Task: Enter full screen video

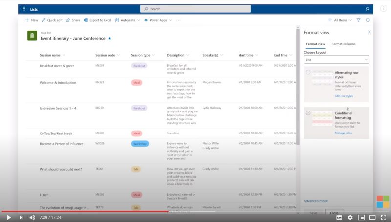Action: pyautogui.click(x=384, y=218)
